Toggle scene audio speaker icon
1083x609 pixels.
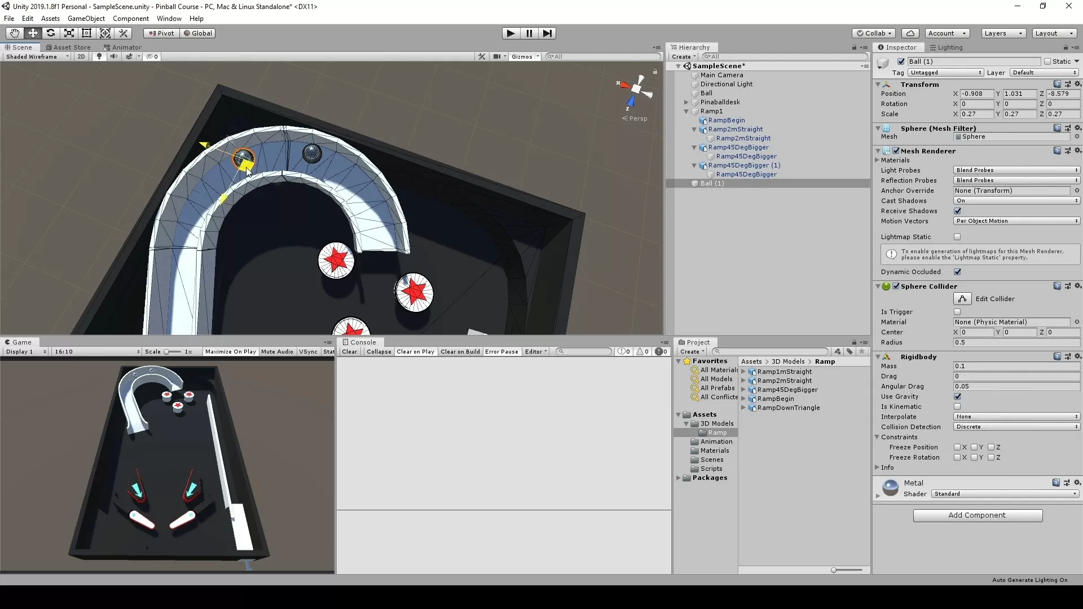pyautogui.click(x=114, y=56)
